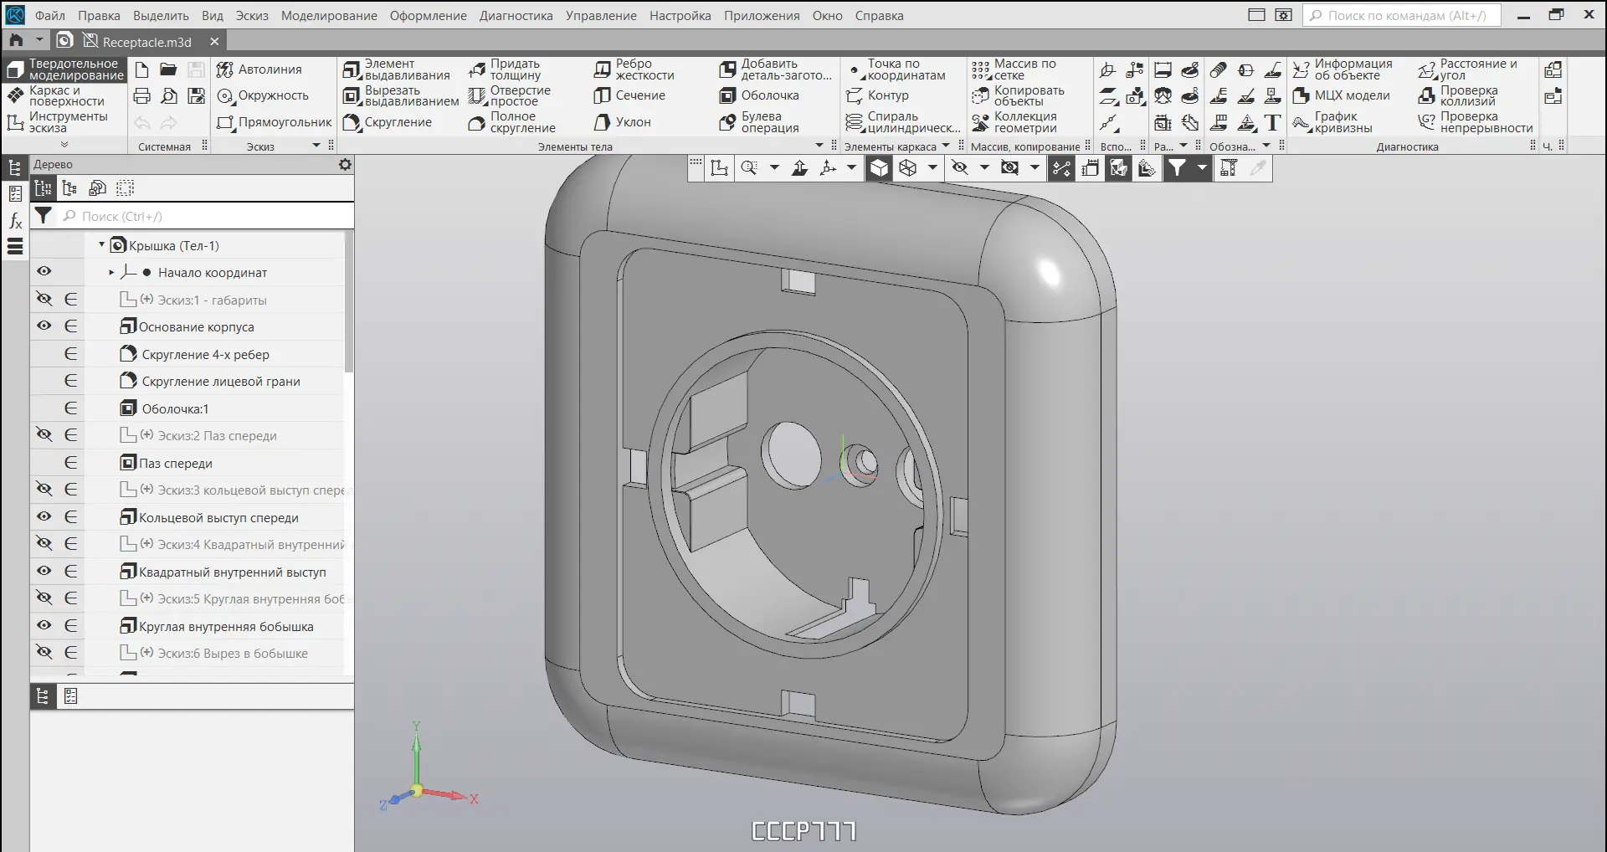1607x852 pixels.
Task: Open the Элементы каркаса dropdown arrow
Action: 947,146
